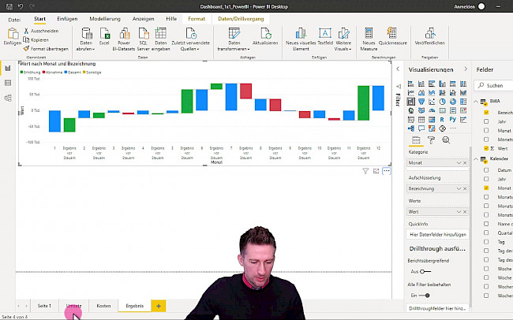The image size is (513, 320).
Task: Click the visual's filter funnel icon
Action: (x=365, y=170)
